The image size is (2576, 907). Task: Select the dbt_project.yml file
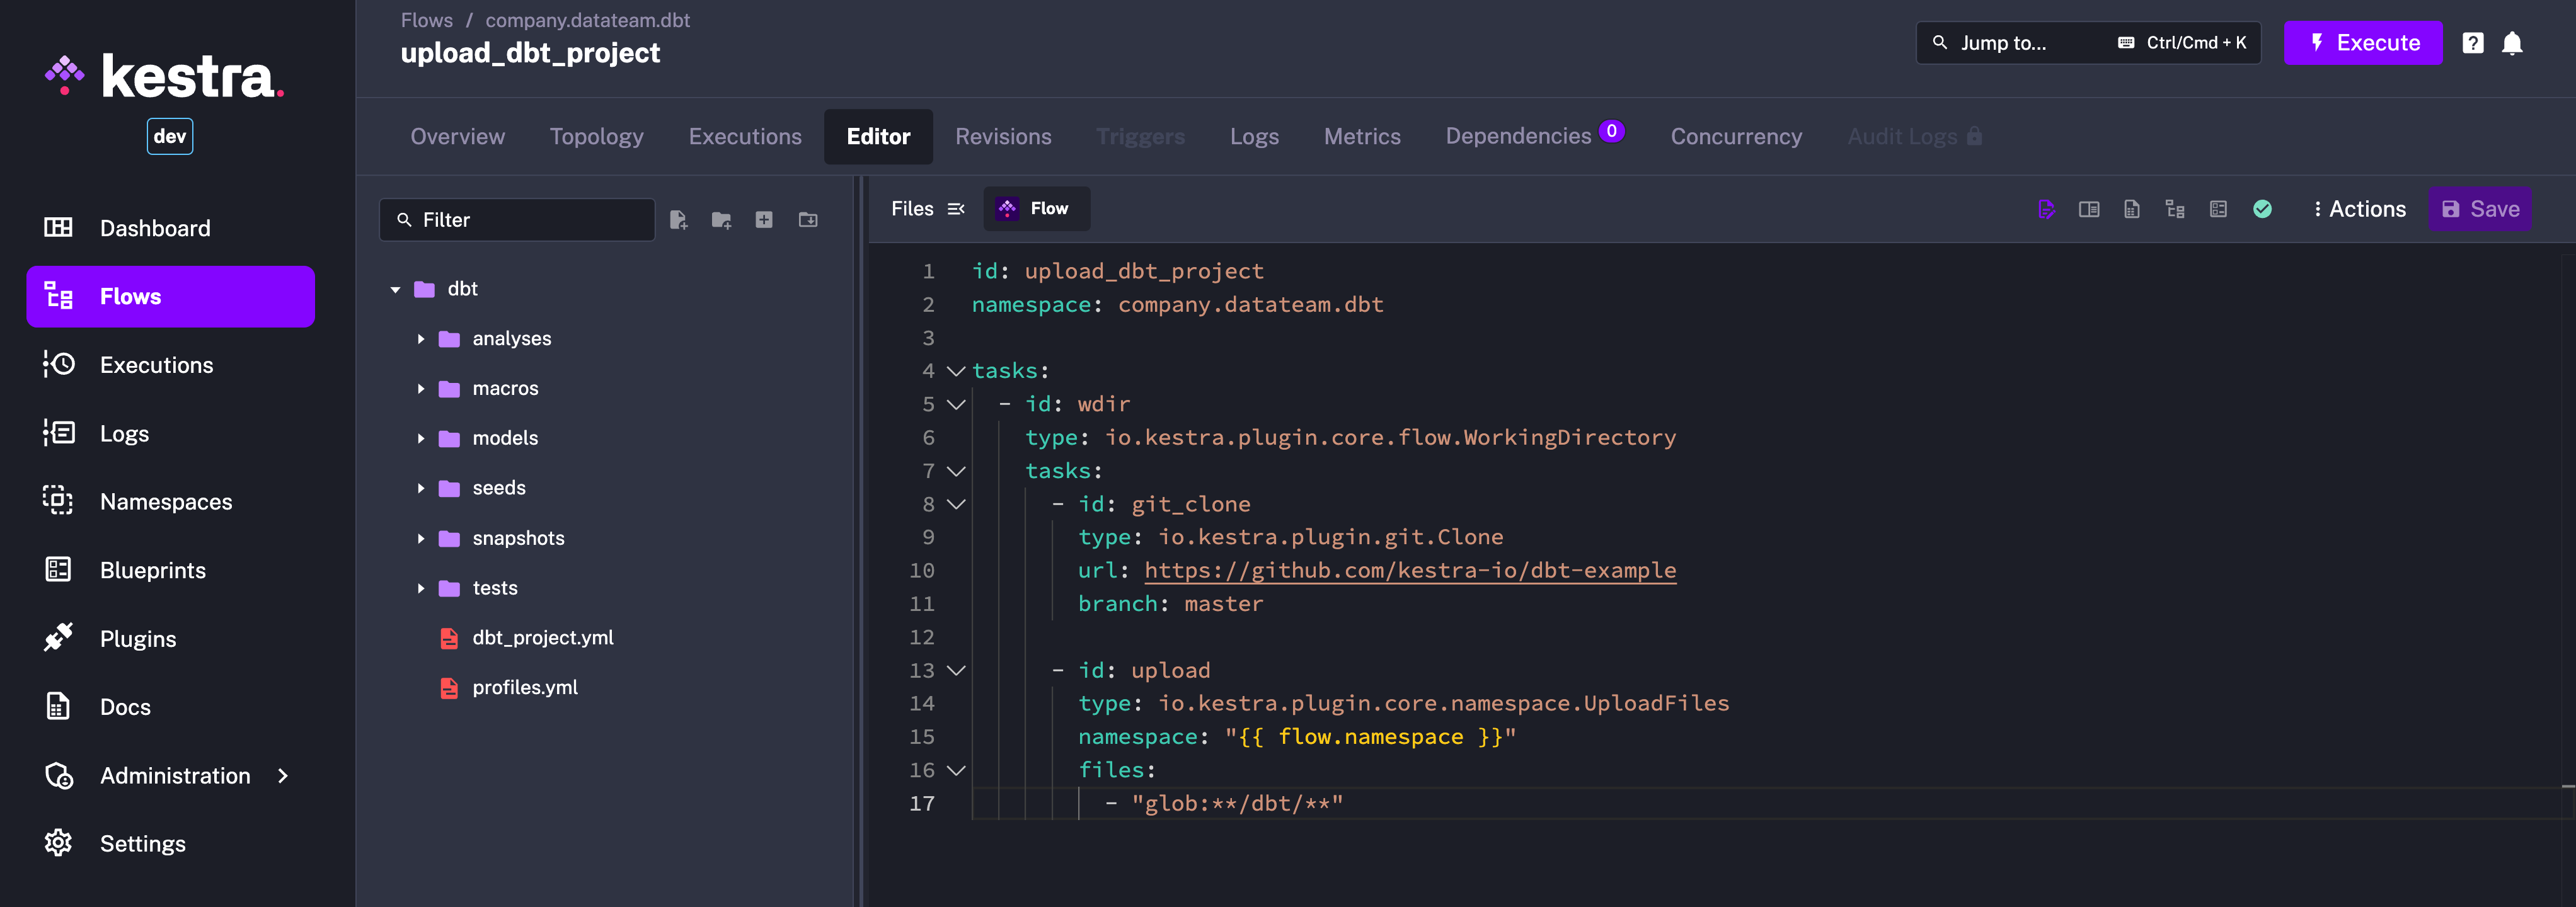click(x=544, y=636)
